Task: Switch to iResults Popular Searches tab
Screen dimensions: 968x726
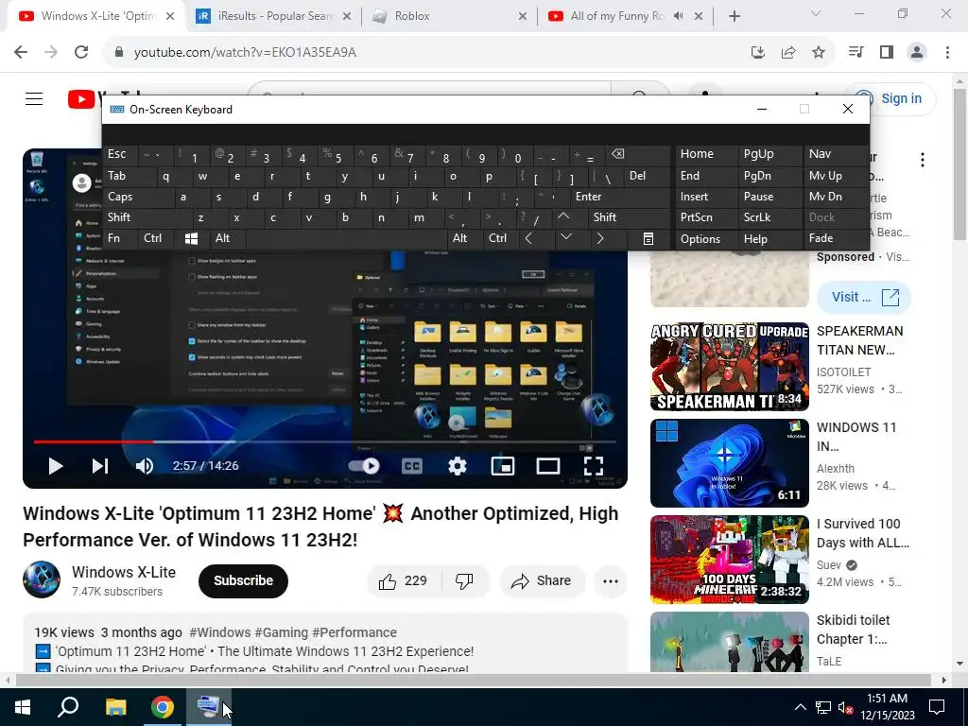Action: [271, 16]
